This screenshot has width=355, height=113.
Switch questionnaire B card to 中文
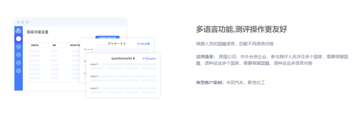pyautogui.click(x=145, y=59)
